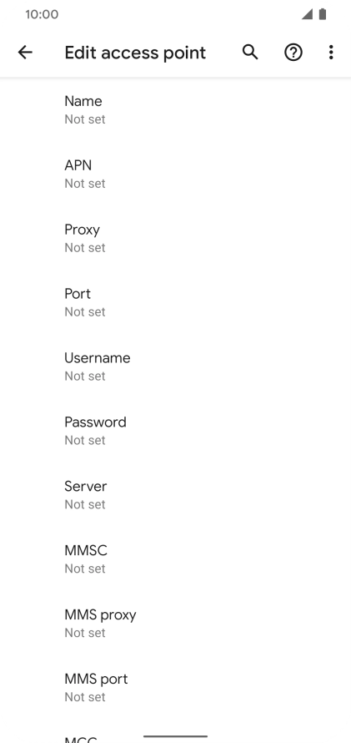Edit the Name setting
351x743 pixels.
pos(175,109)
